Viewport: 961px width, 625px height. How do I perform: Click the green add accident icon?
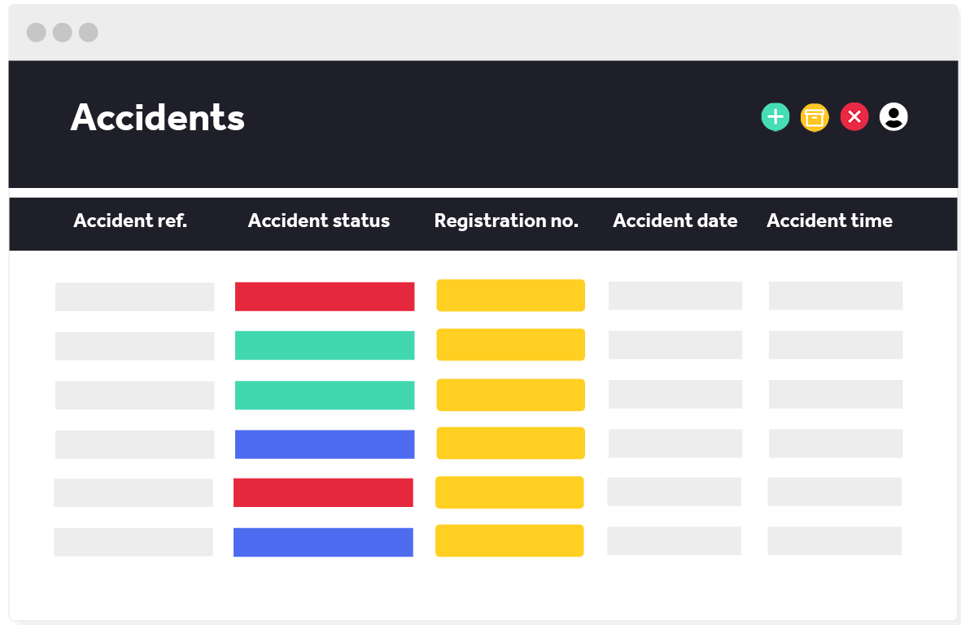tap(775, 117)
